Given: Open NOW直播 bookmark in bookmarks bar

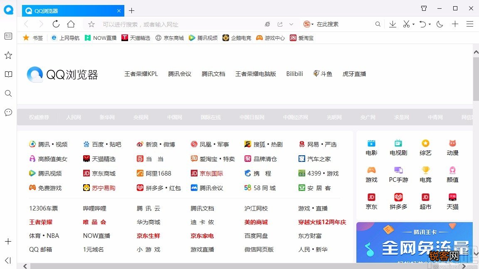Looking at the screenshot, I should coord(101,38).
